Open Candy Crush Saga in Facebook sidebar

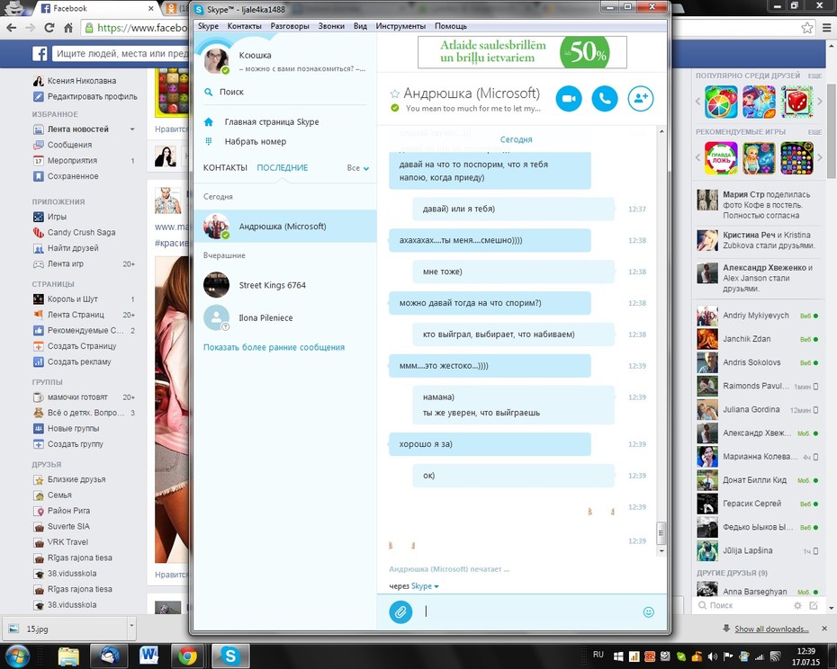click(81, 233)
